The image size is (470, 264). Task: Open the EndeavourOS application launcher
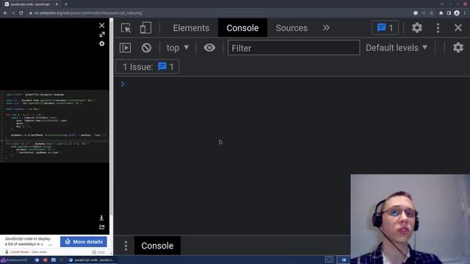click(14, 260)
